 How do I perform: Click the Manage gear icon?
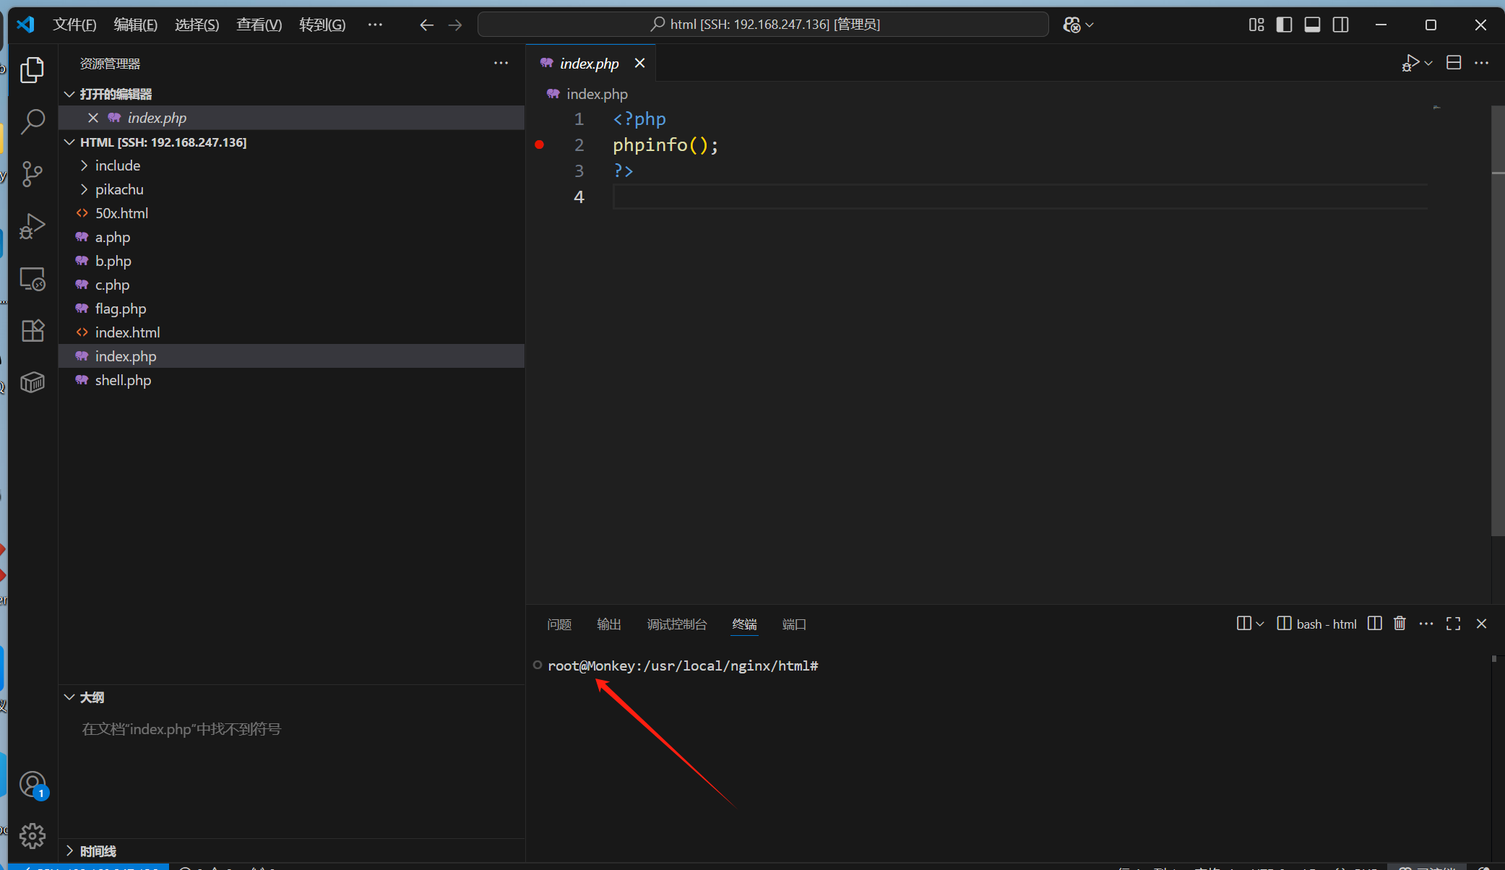click(32, 836)
